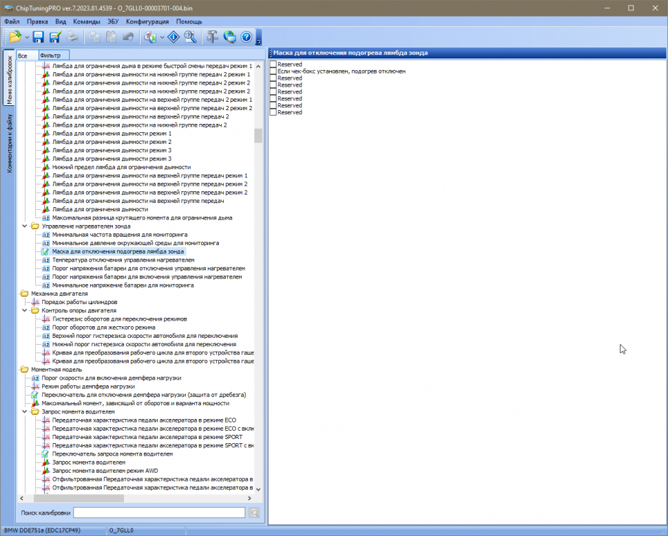Tick the first Reserved checkbox
Viewport: 668px width, 536px height.
coord(273,64)
